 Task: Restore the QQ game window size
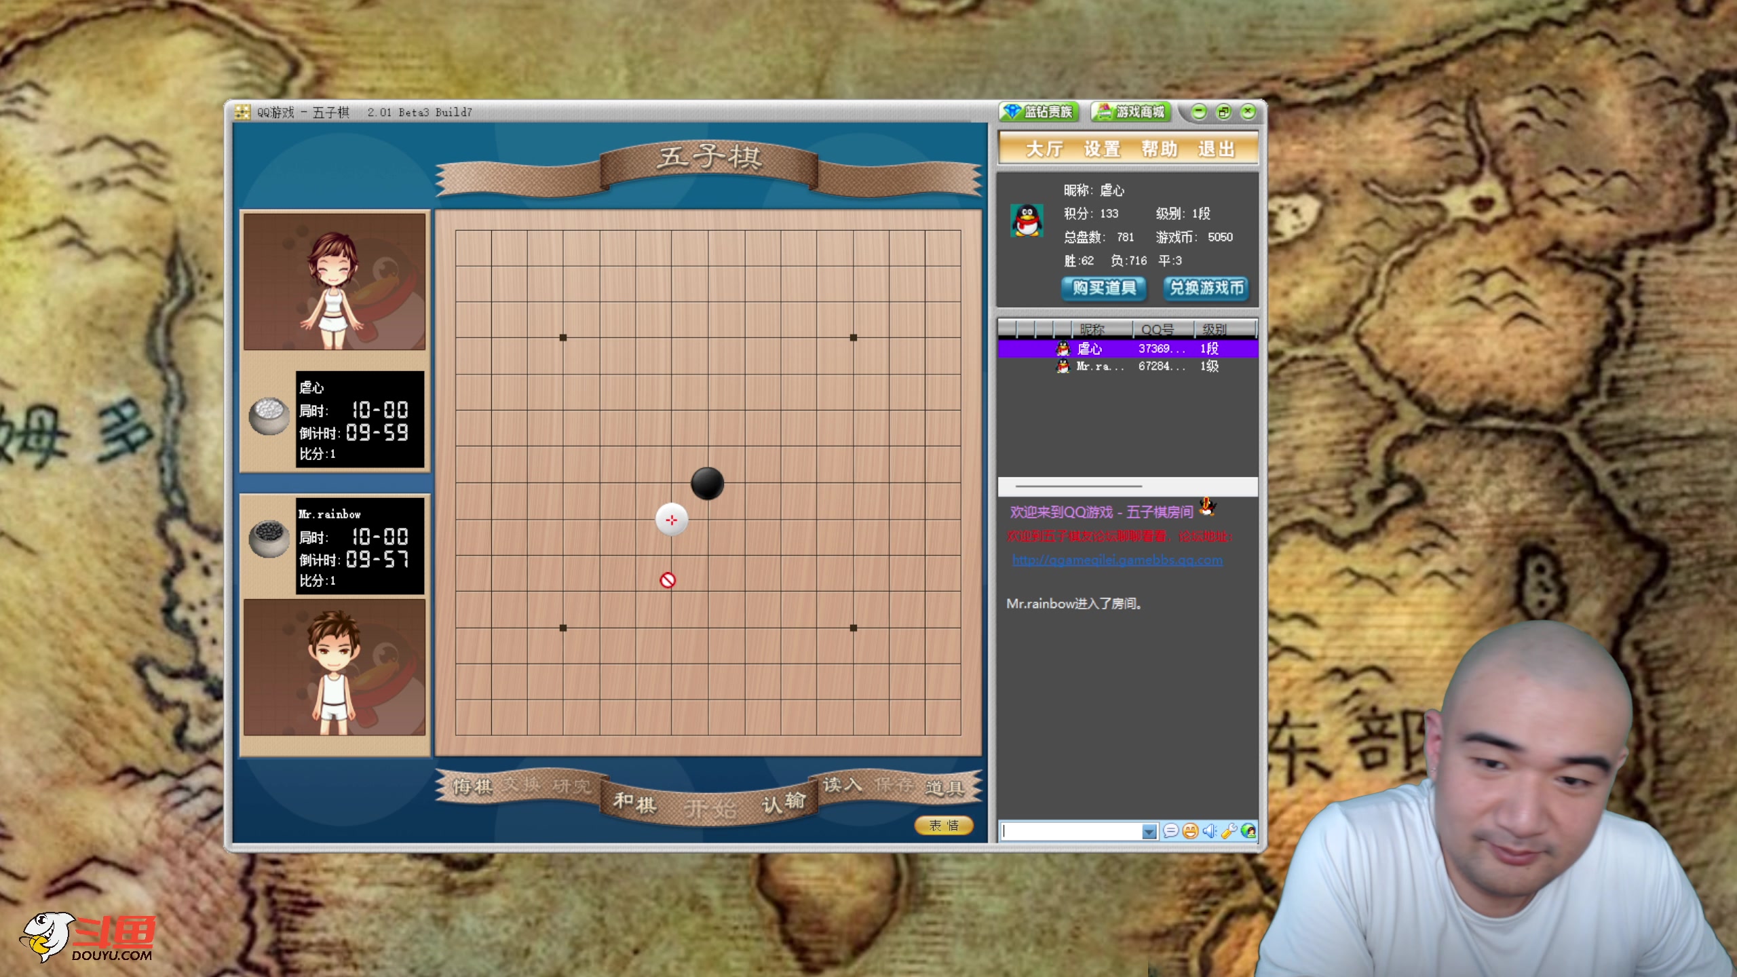[x=1223, y=112]
